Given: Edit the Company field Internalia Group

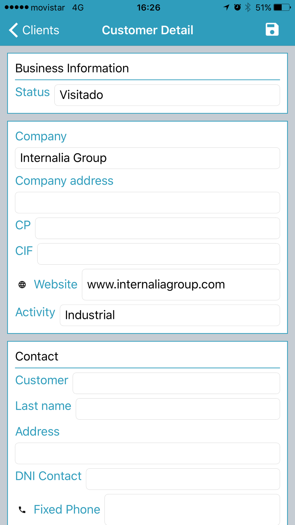Looking at the screenshot, I should [x=147, y=158].
